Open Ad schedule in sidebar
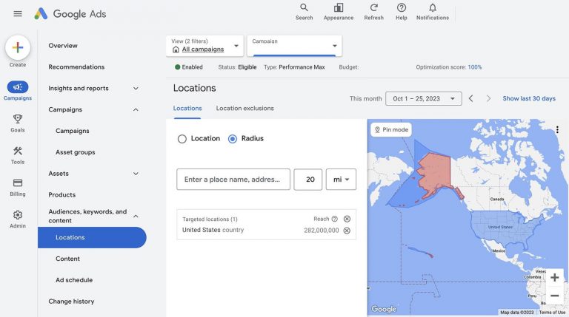 coord(74,280)
